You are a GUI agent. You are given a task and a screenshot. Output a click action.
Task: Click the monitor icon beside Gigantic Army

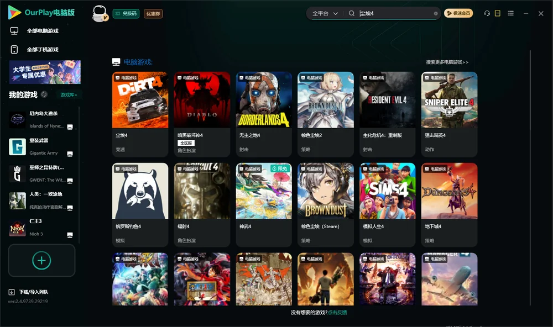coord(70,154)
